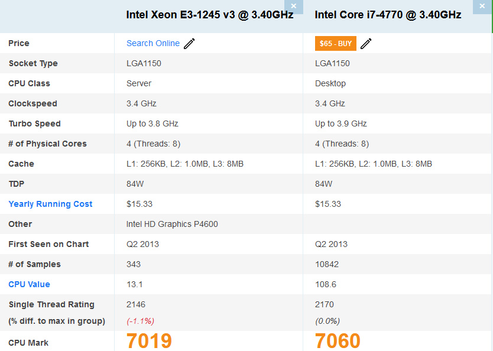Click the First Seen on Chart label
Screen dimensions: 493x351
pyautogui.click(x=48, y=244)
